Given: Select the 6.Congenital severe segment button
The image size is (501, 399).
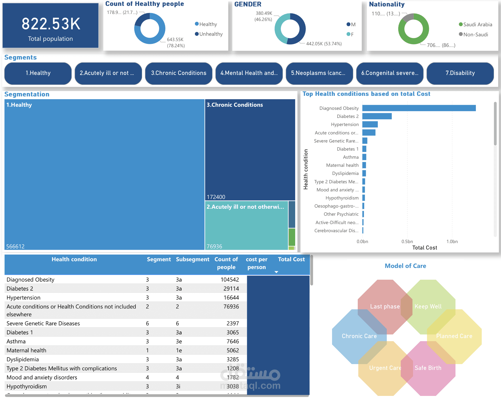Looking at the screenshot, I should [x=390, y=73].
